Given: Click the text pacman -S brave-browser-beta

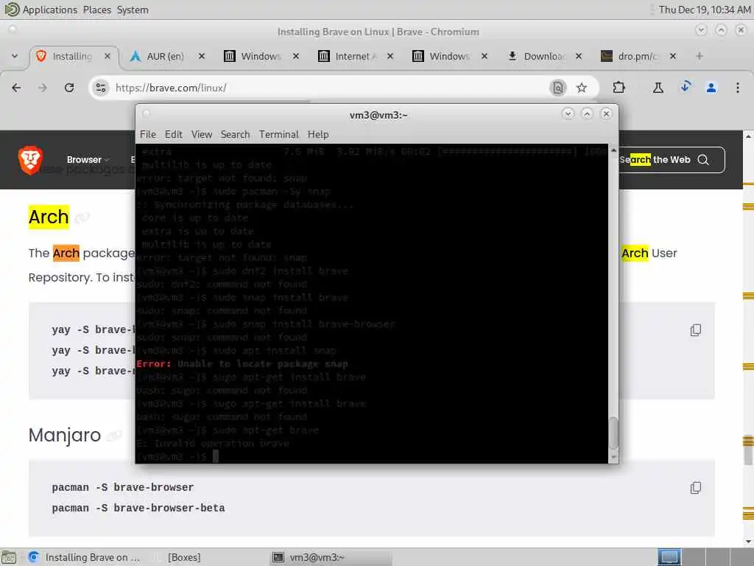Looking at the screenshot, I should click(x=138, y=509).
